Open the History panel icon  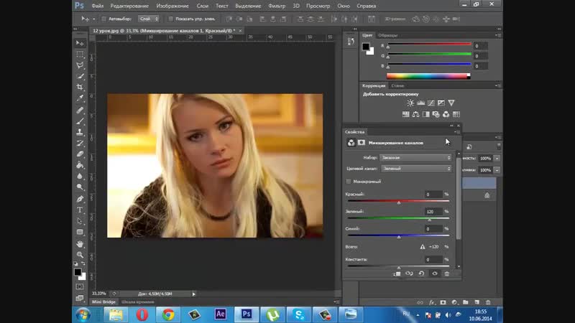pos(351,42)
